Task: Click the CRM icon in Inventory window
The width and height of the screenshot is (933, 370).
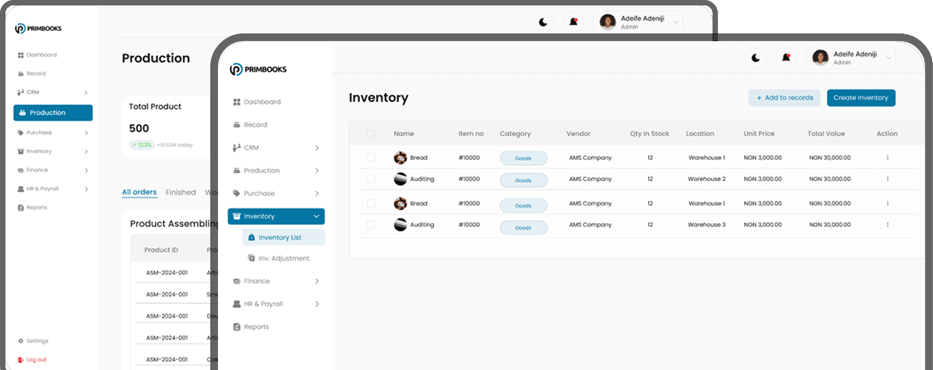Action: tap(236, 148)
